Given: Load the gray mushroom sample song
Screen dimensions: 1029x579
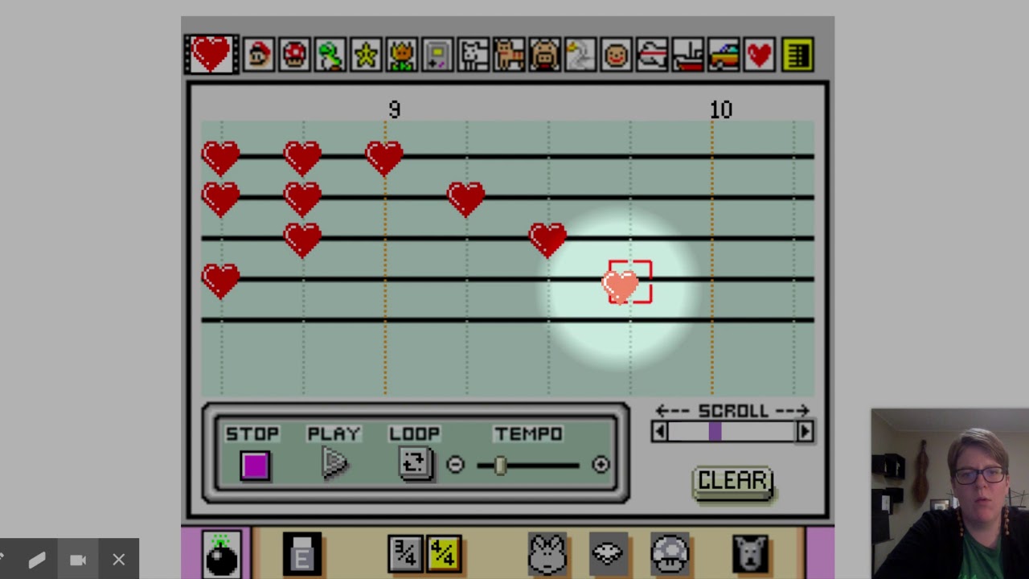Looking at the screenshot, I should click(670, 555).
